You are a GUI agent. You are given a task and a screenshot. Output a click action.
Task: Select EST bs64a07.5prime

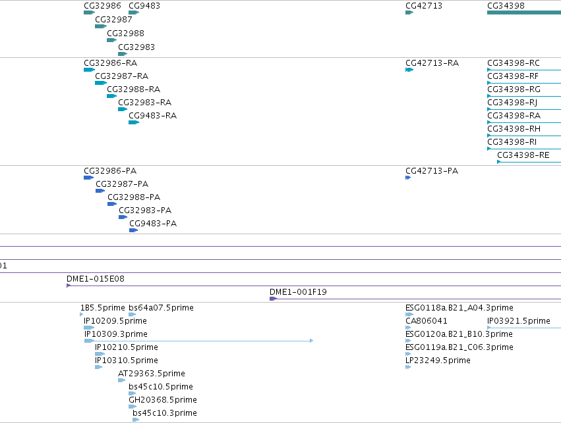133,314
